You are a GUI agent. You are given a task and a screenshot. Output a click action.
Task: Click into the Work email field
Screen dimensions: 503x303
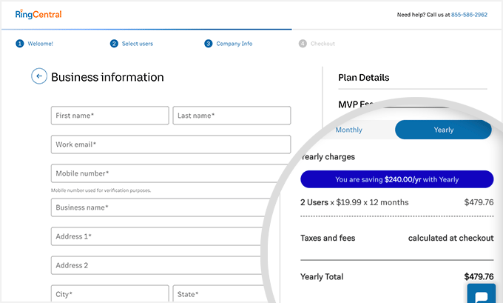pyautogui.click(x=171, y=144)
